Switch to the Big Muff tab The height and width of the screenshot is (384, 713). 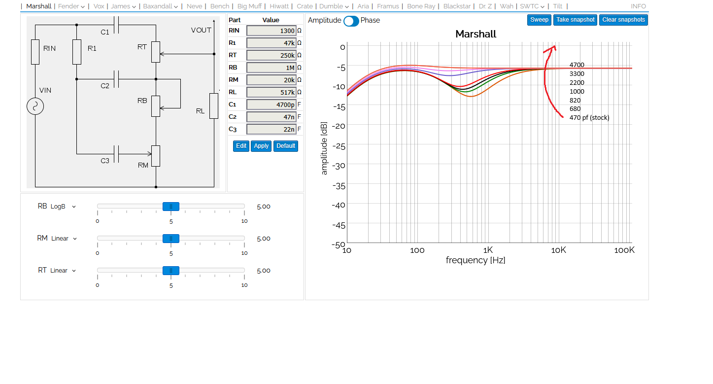[x=249, y=6]
